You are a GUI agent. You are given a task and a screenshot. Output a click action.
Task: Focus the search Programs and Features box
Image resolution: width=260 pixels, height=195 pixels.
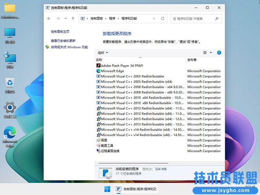[x=196, y=19]
